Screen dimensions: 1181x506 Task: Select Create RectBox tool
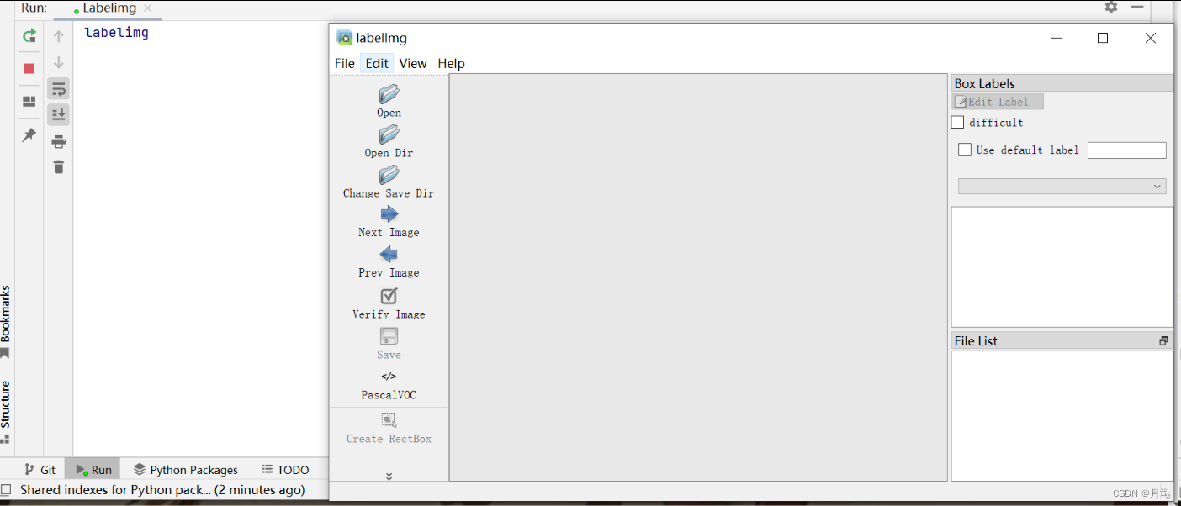click(389, 429)
